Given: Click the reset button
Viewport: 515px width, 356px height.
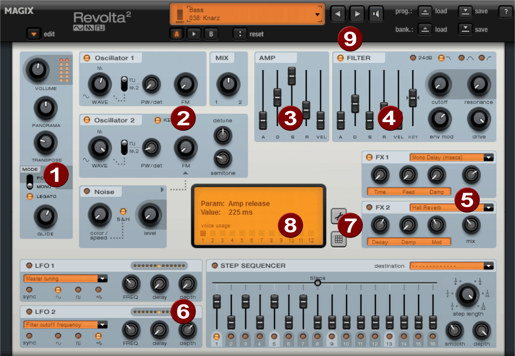Looking at the screenshot, I should (240, 34).
